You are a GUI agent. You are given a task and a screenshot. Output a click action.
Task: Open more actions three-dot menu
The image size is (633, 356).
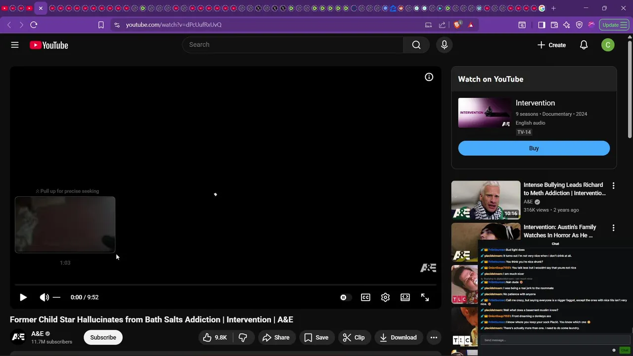[434, 337]
